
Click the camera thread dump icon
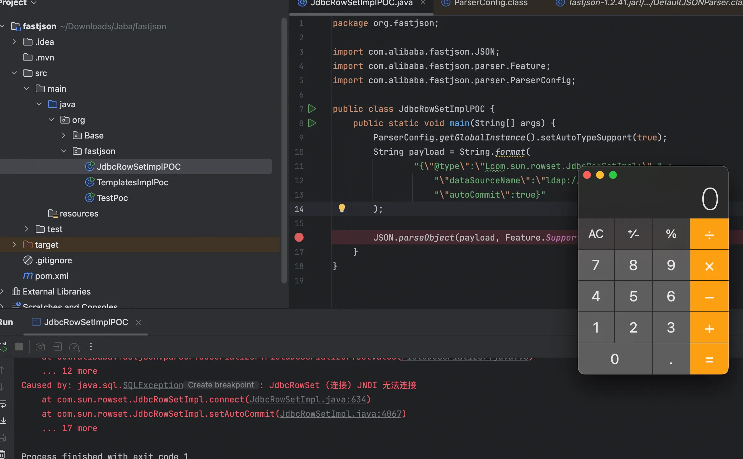click(x=40, y=347)
